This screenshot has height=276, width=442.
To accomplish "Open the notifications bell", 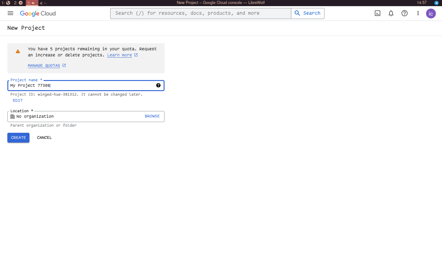I will (x=391, y=13).
